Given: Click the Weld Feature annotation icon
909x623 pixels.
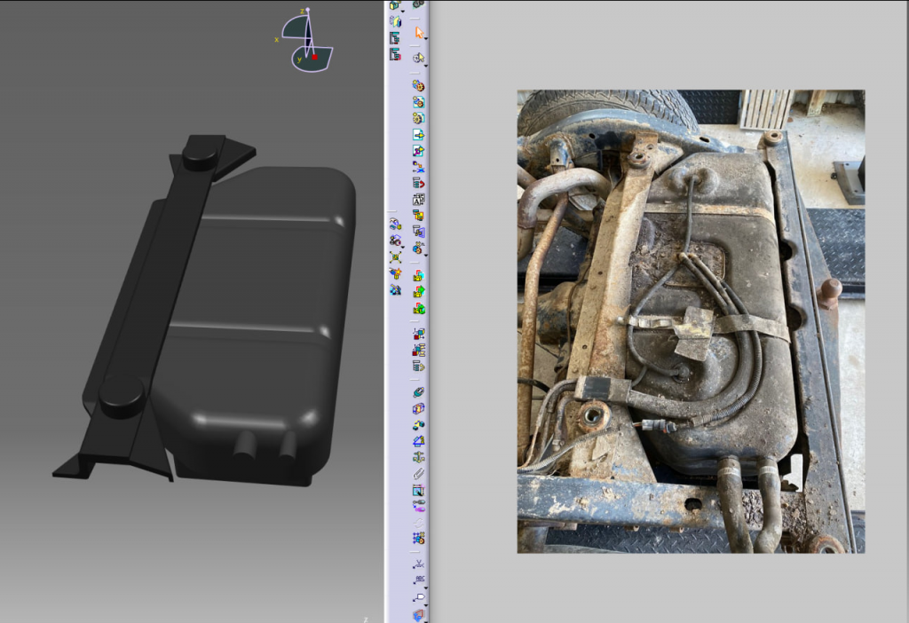Looking at the screenshot, I should pyautogui.click(x=419, y=563).
